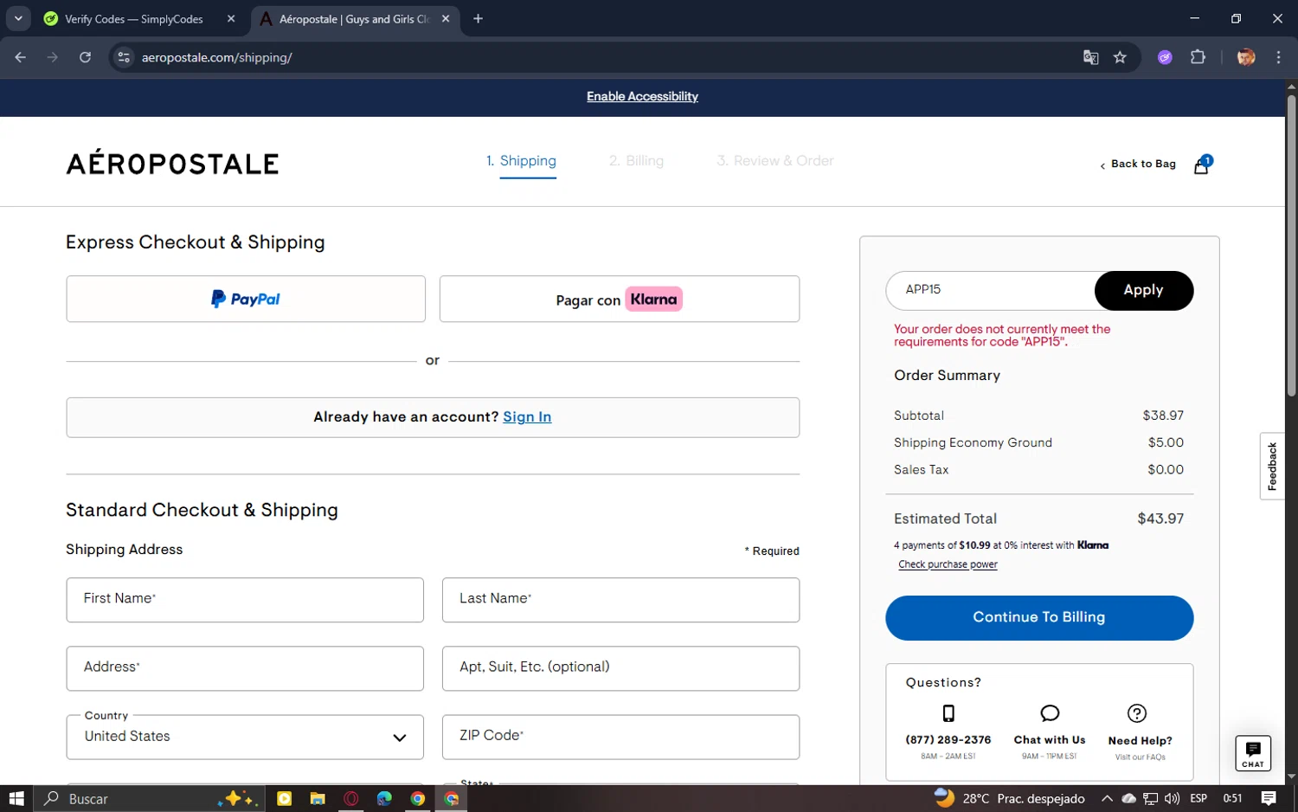
Task: Open the chat widget icon
Action: [1252, 752]
